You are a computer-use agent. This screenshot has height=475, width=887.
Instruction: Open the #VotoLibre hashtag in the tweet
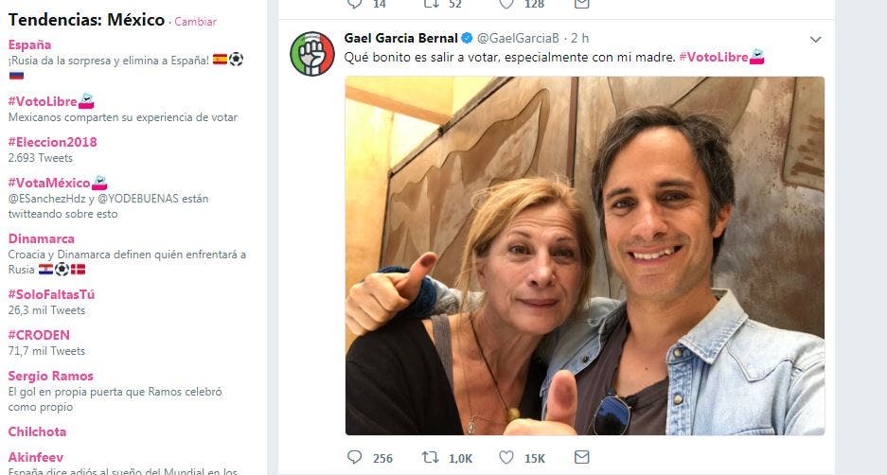[x=714, y=58]
